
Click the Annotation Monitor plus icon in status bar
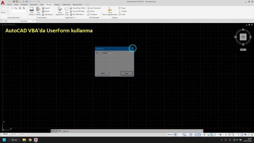click(226, 135)
